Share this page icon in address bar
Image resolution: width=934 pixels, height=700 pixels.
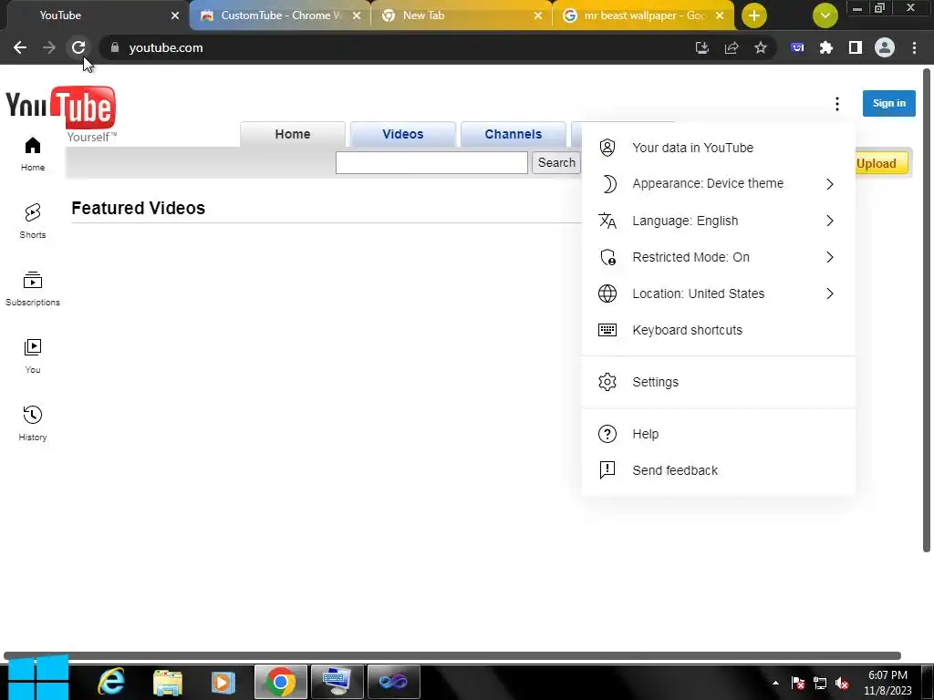tap(732, 47)
